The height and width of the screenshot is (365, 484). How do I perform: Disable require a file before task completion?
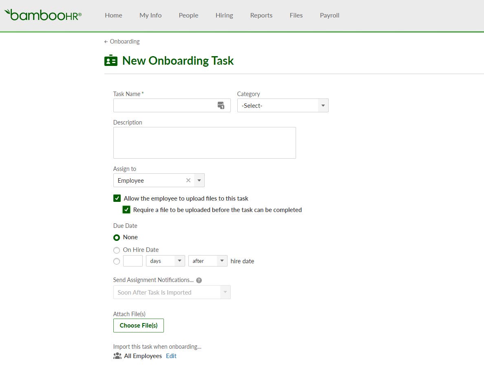coord(126,210)
